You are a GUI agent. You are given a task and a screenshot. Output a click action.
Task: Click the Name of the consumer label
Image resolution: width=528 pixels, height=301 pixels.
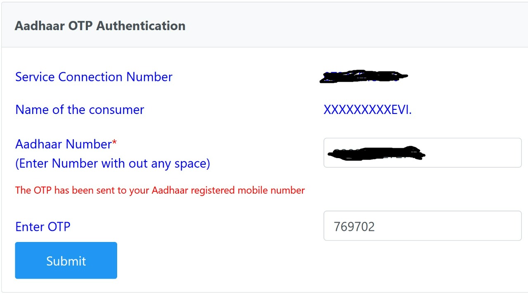click(80, 110)
